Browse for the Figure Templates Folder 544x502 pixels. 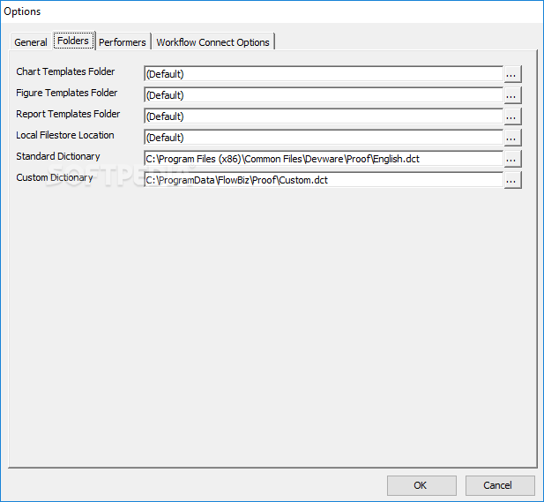512,95
